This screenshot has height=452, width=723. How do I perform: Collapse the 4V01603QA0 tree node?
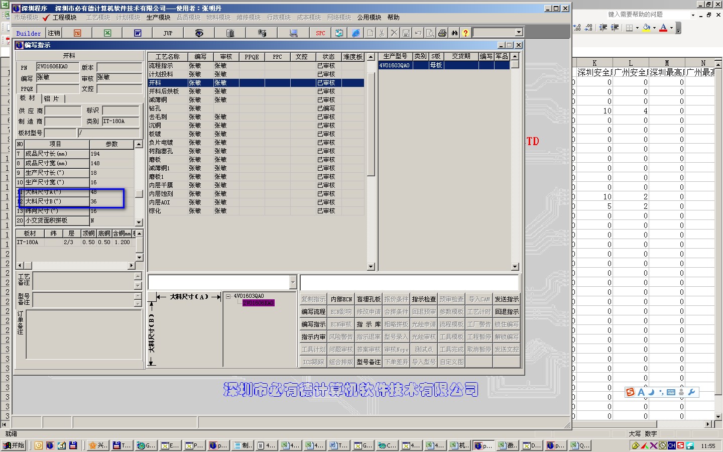(x=228, y=296)
